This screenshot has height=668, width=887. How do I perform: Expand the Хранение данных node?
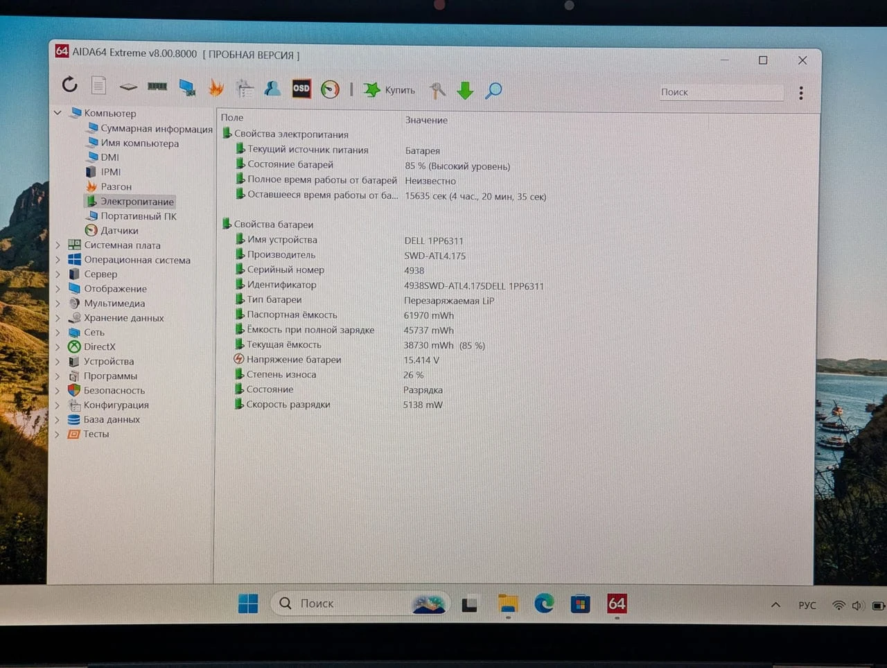[58, 317]
